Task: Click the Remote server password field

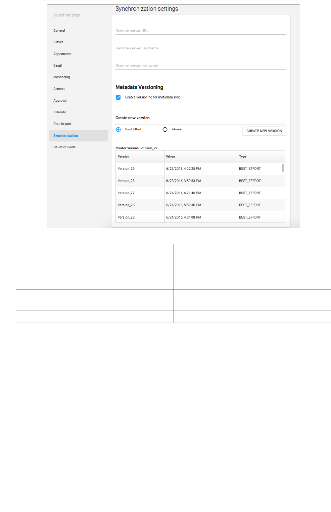Action: pyautogui.click(x=201, y=66)
